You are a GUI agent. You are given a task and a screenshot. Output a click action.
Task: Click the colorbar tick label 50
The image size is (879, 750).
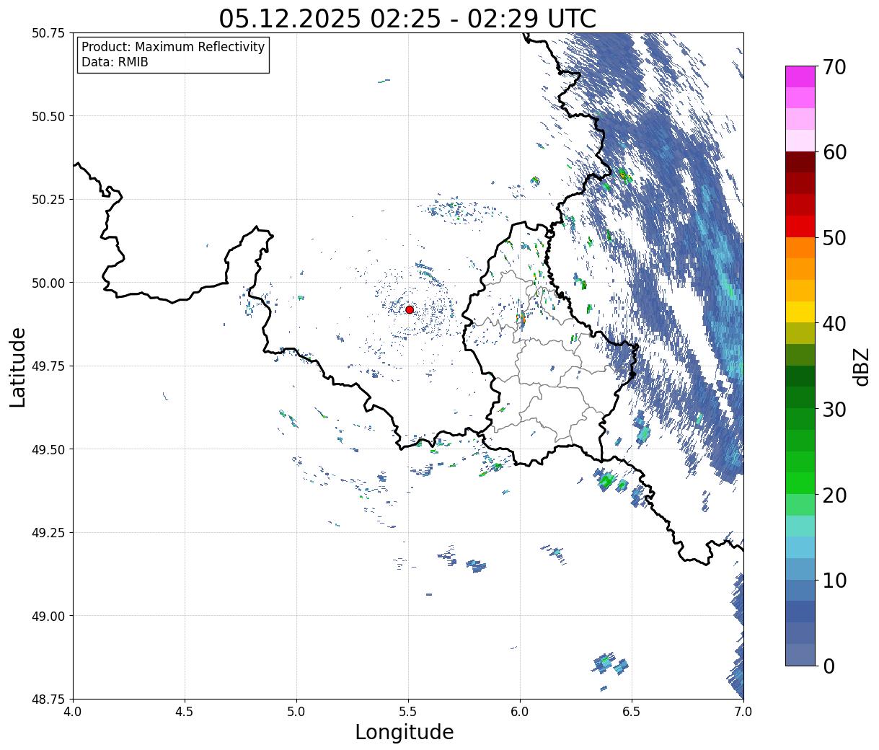(x=834, y=238)
